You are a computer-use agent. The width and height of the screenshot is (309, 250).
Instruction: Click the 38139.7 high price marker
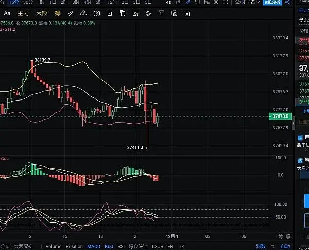(x=42, y=60)
